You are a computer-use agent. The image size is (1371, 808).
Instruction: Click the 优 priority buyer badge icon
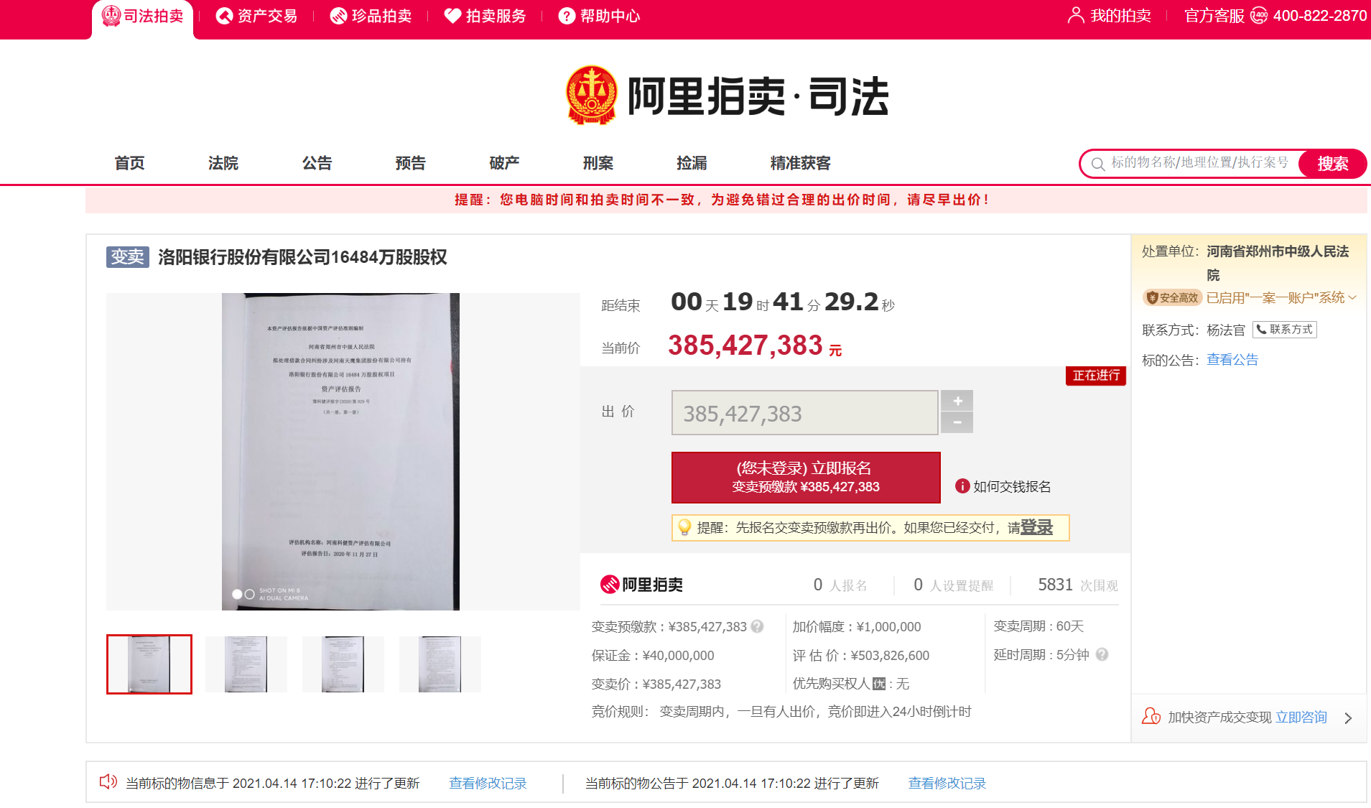pos(879,684)
